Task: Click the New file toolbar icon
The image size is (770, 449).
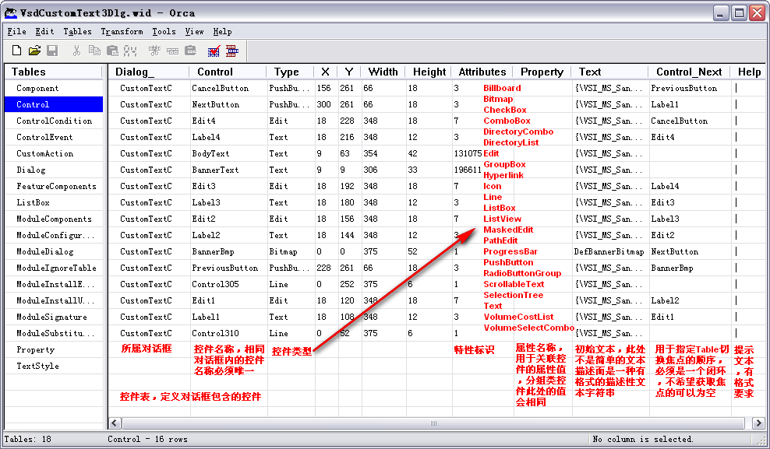Action: pyautogui.click(x=16, y=51)
